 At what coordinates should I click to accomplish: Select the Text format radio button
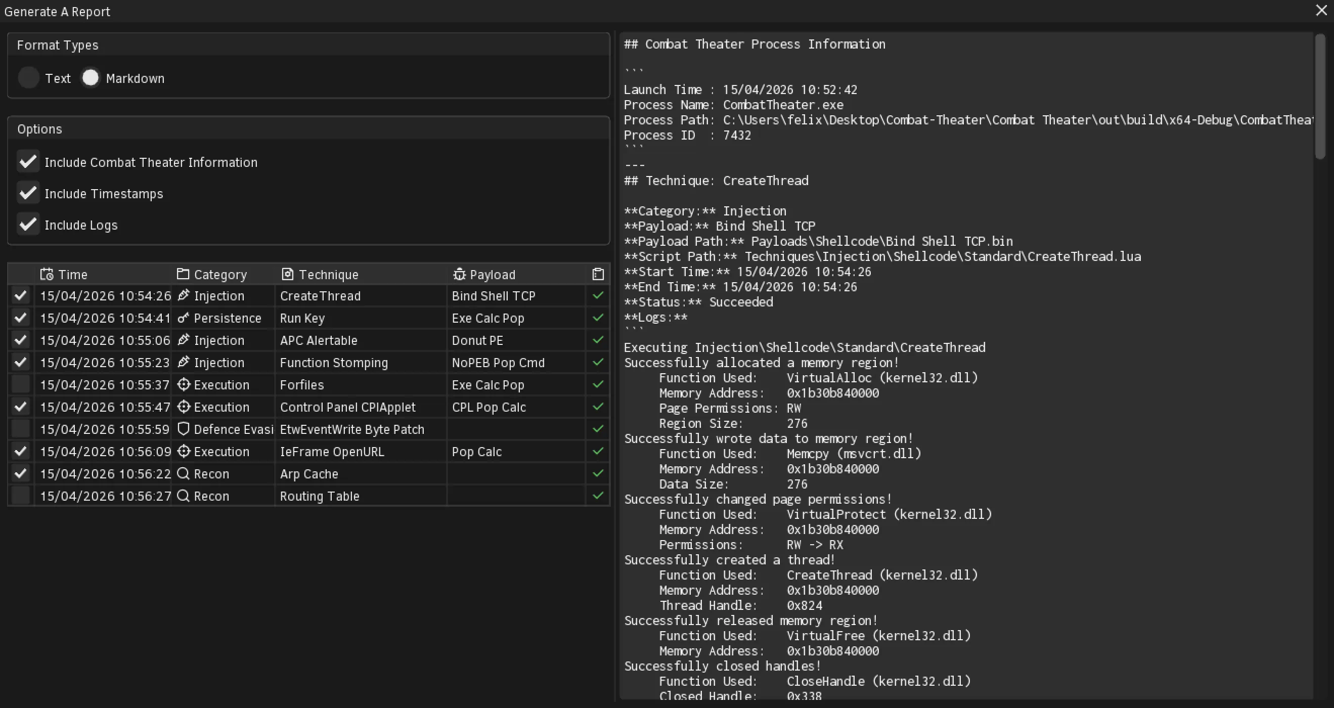tap(28, 78)
